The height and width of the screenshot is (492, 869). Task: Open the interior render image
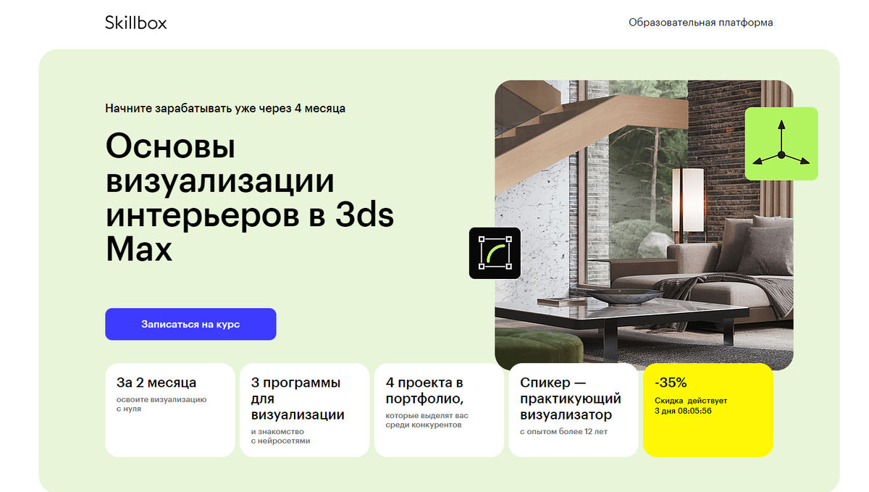point(644,225)
